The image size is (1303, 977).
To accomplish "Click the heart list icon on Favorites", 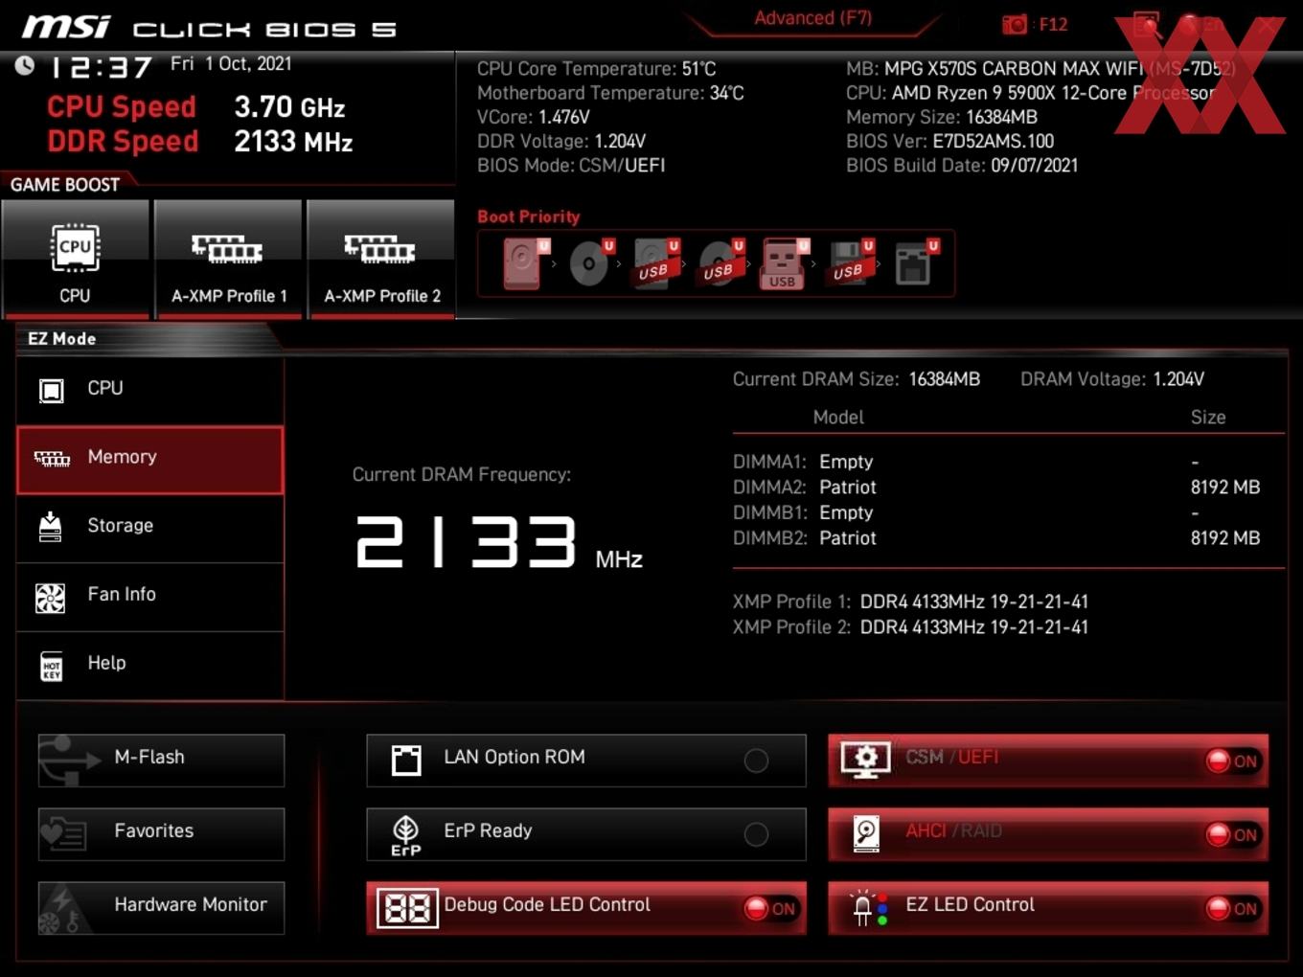I will click(x=63, y=833).
